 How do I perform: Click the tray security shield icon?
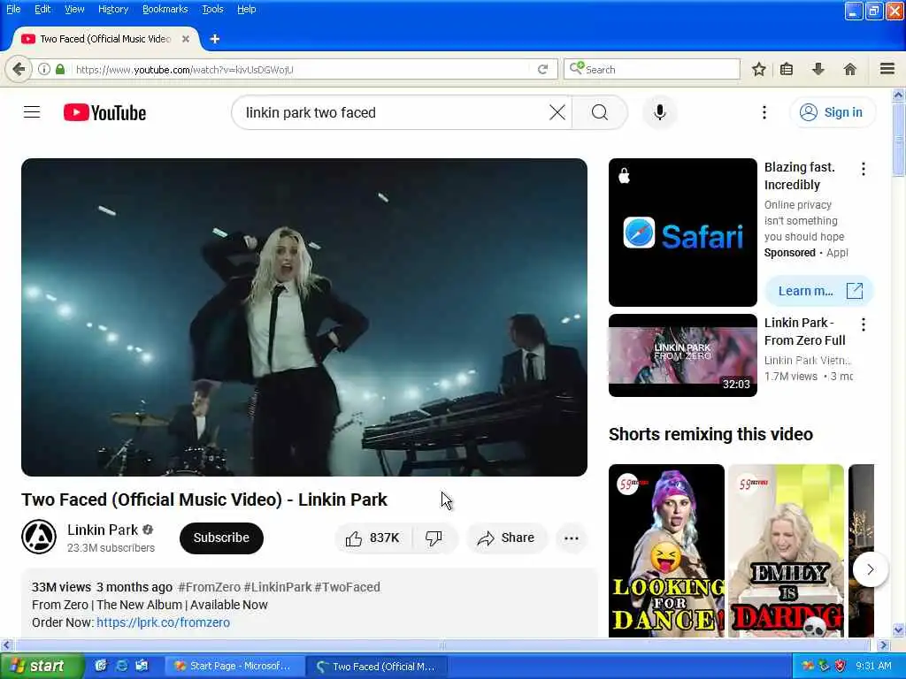[x=841, y=666]
